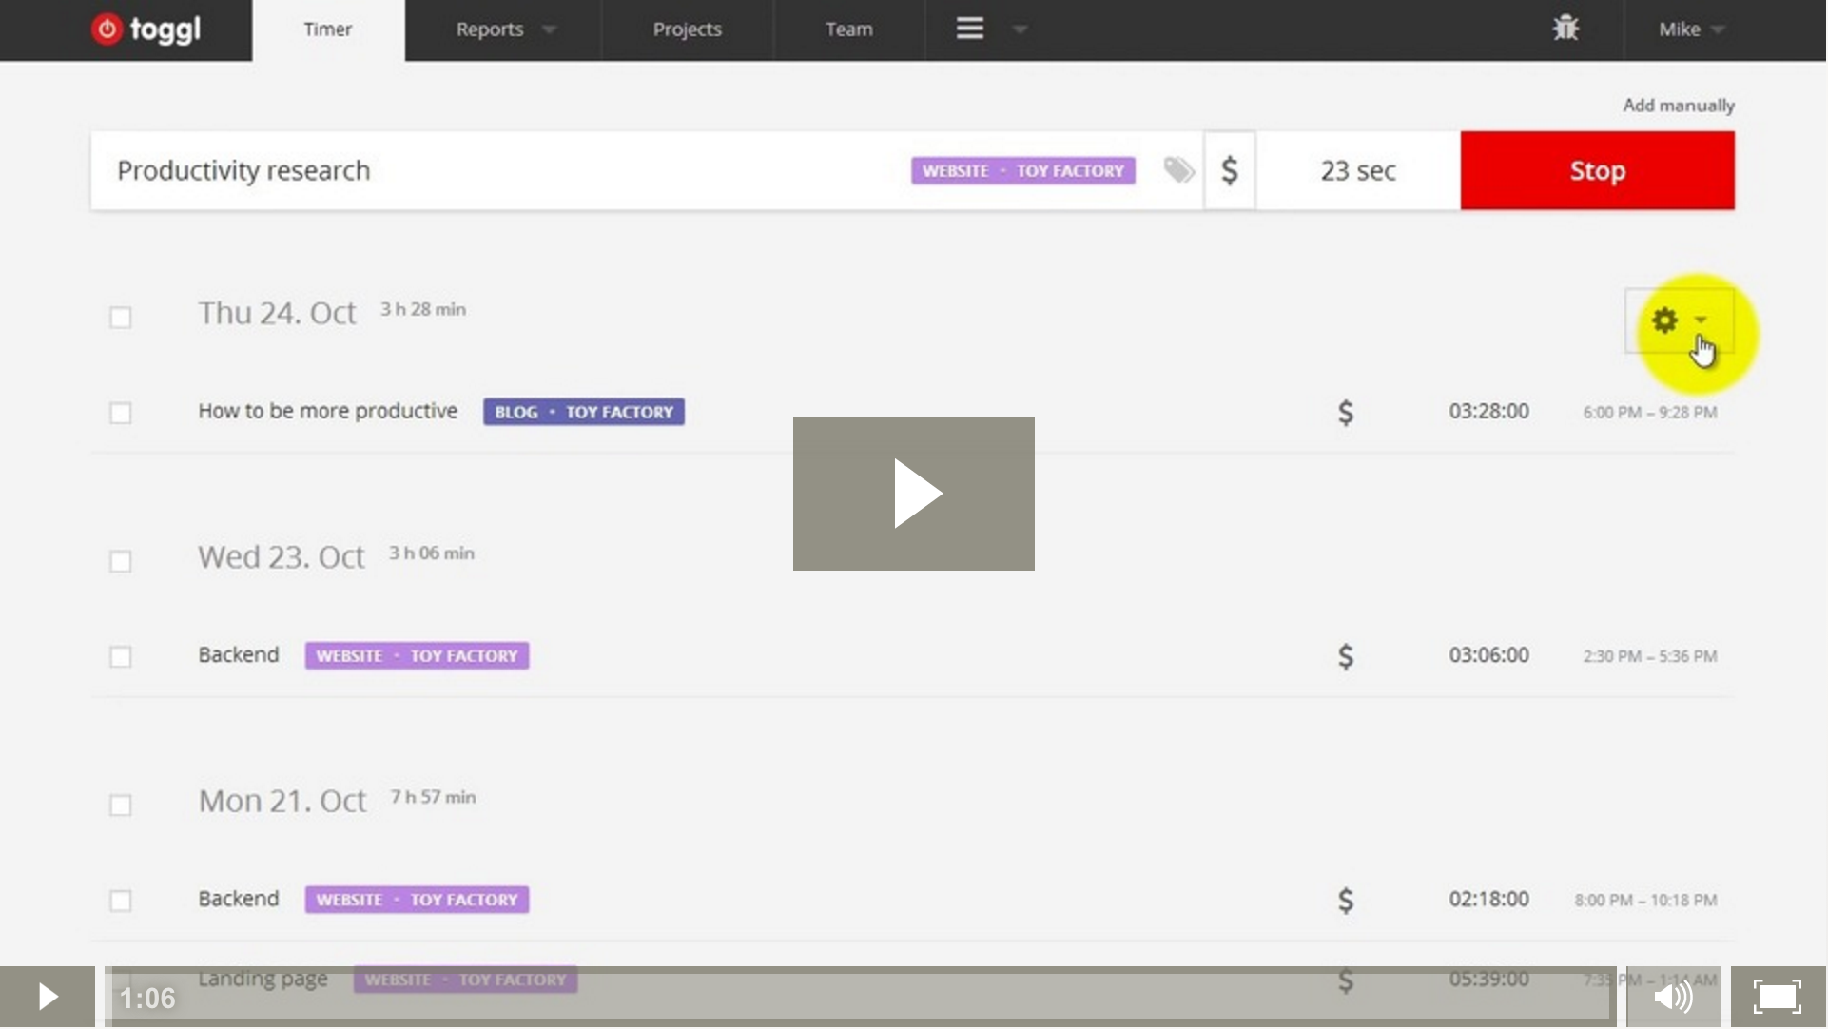Open the tags icon in timer bar
This screenshot has height=1029, width=1828.
click(x=1178, y=170)
